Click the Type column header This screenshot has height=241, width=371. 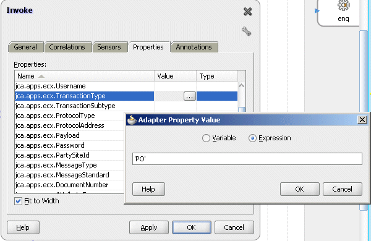pyautogui.click(x=217, y=76)
